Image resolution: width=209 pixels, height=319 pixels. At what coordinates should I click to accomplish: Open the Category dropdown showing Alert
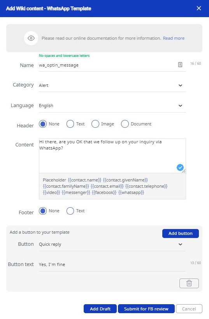[112, 85]
